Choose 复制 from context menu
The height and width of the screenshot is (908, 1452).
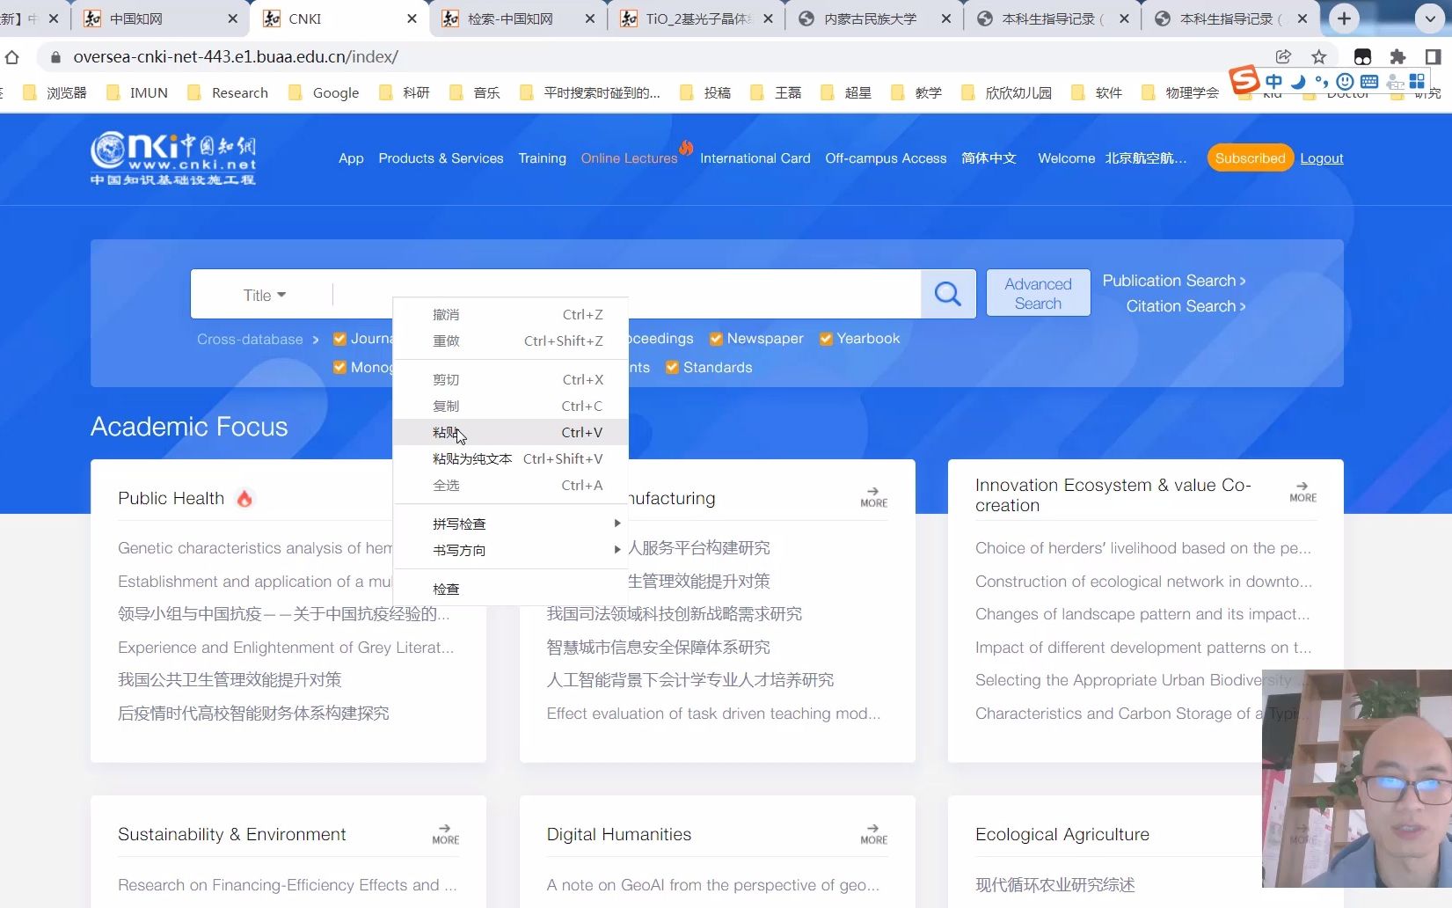click(x=510, y=406)
